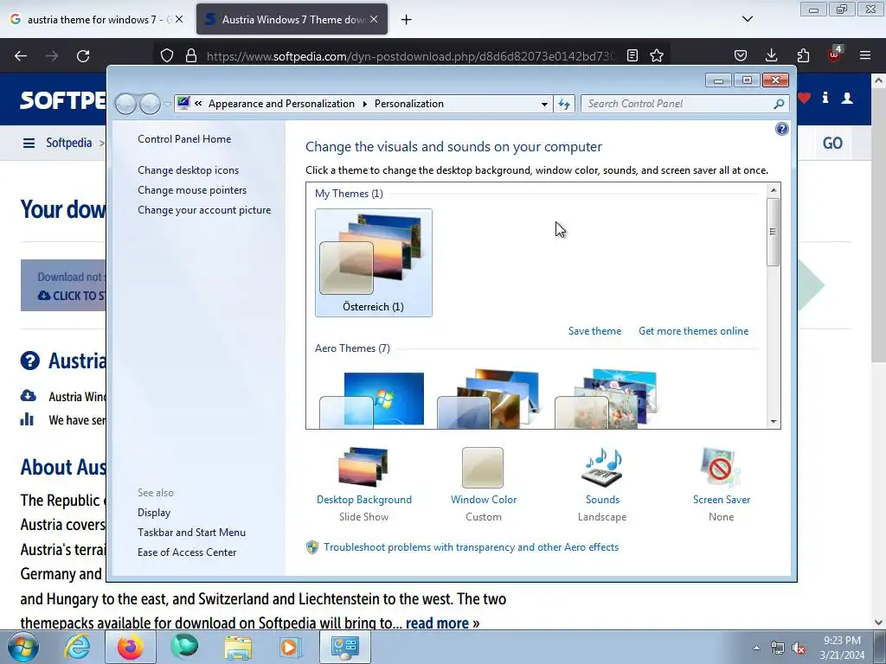Open Desktop Background slide show icon

click(x=363, y=467)
